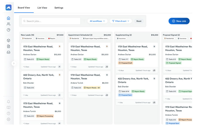Image resolution: width=210 pixels, height=126 pixels.
Task: Click the notifications bell icon
Action: click(x=9, y=102)
